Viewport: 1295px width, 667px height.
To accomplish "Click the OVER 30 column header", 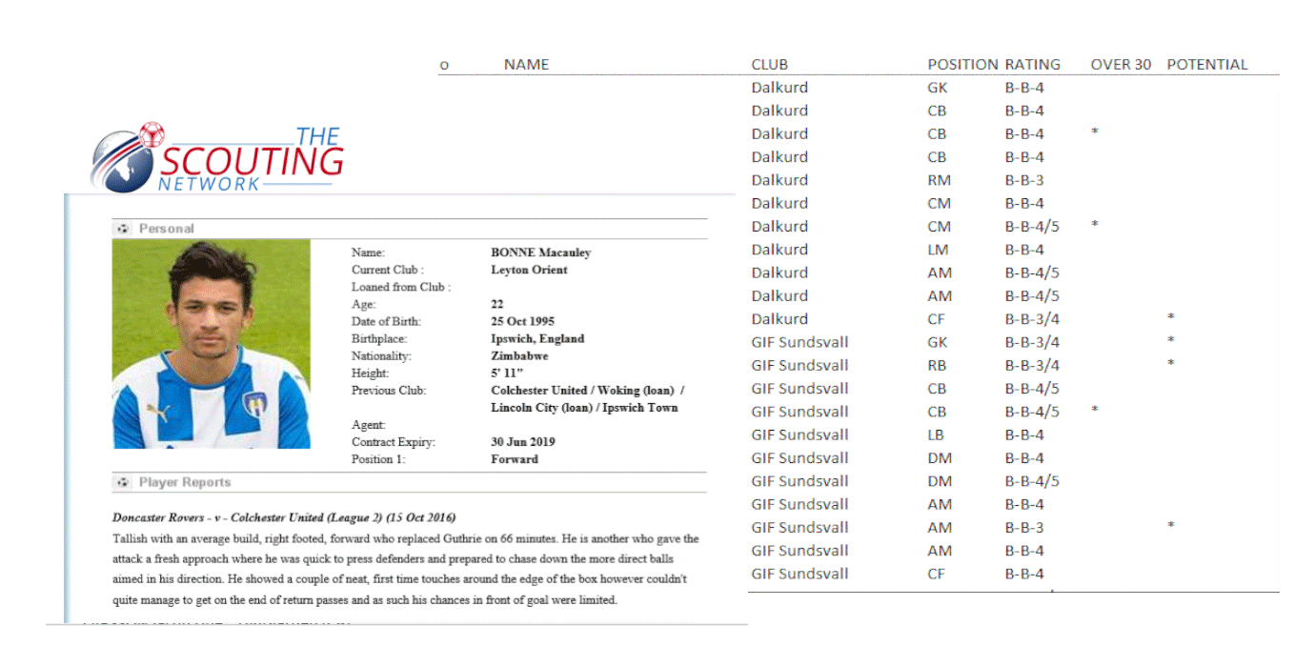I will (x=1122, y=65).
